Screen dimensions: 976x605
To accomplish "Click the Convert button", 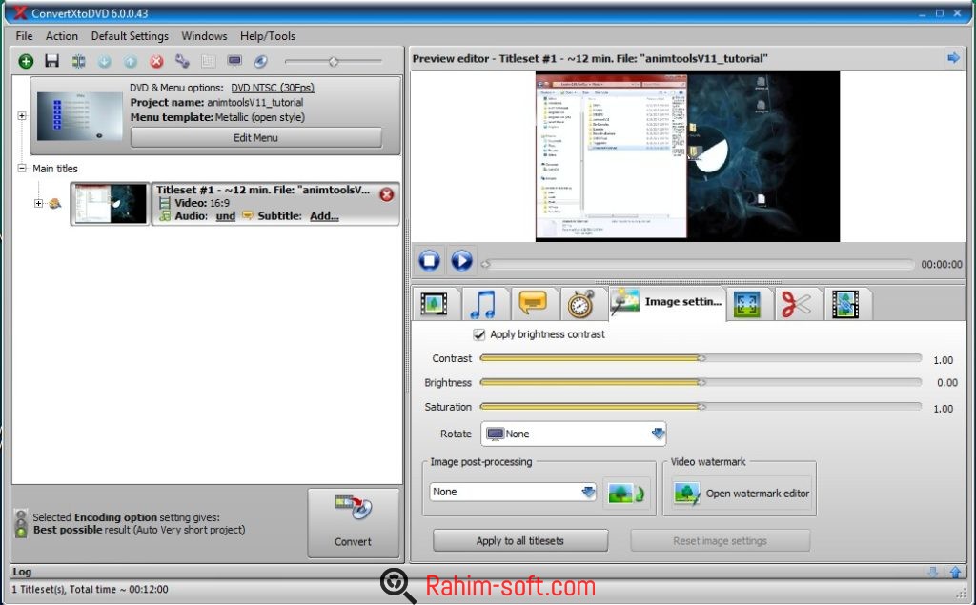I will pos(353,523).
